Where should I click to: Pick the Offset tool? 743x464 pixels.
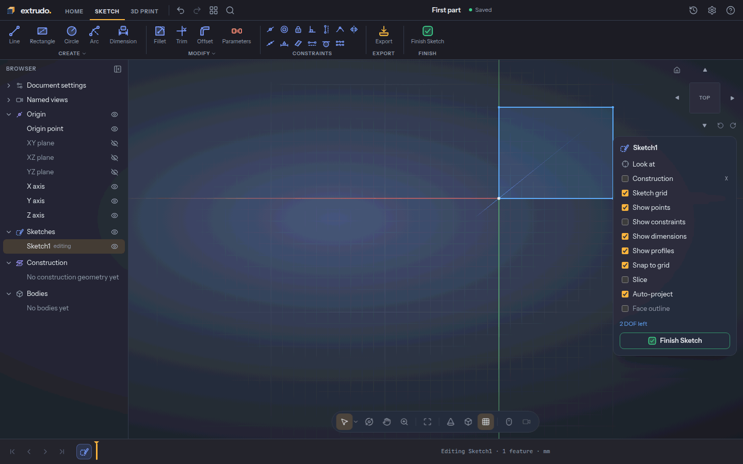coord(205,35)
